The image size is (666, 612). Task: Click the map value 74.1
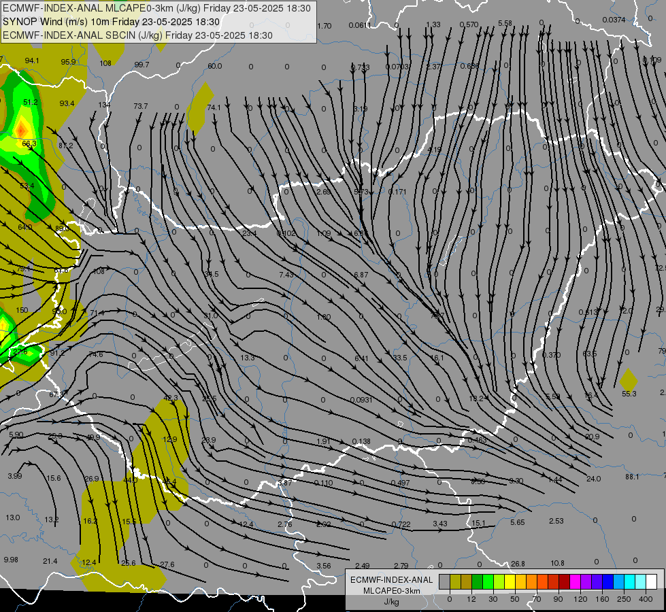(214, 107)
